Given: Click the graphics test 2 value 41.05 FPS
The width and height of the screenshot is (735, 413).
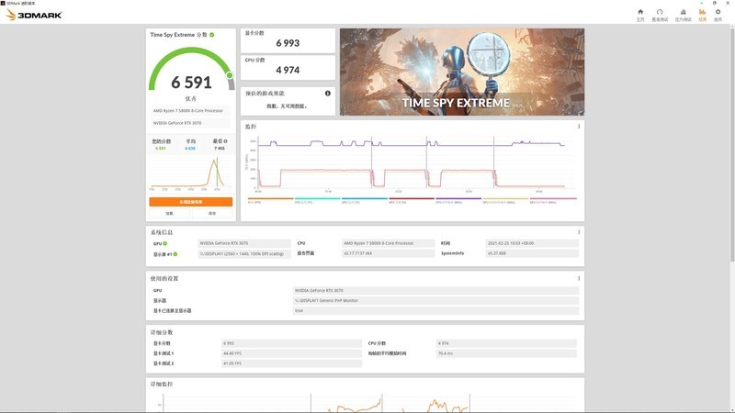Looking at the screenshot, I should [x=291, y=363].
